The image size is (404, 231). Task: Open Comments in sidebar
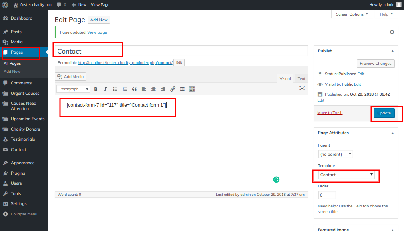click(21, 83)
